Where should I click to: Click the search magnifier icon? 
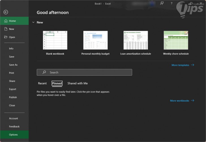click(44, 72)
